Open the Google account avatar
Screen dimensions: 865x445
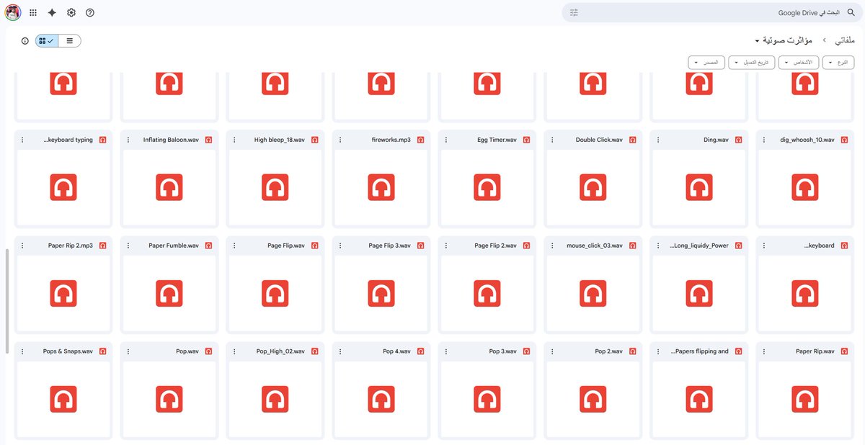click(x=13, y=13)
